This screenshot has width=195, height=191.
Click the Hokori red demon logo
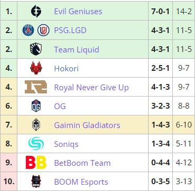point(36,68)
